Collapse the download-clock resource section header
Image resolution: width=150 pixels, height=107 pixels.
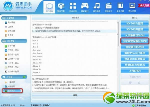coord(14,41)
